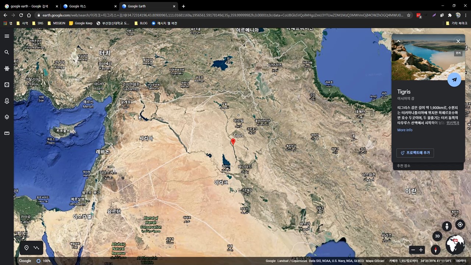Open the Chrome three-dot menu
Viewport: 471px width, 265px height.
[466, 15]
